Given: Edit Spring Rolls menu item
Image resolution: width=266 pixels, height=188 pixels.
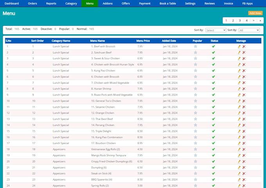Looking at the screenshot, I should [x=239, y=186].
